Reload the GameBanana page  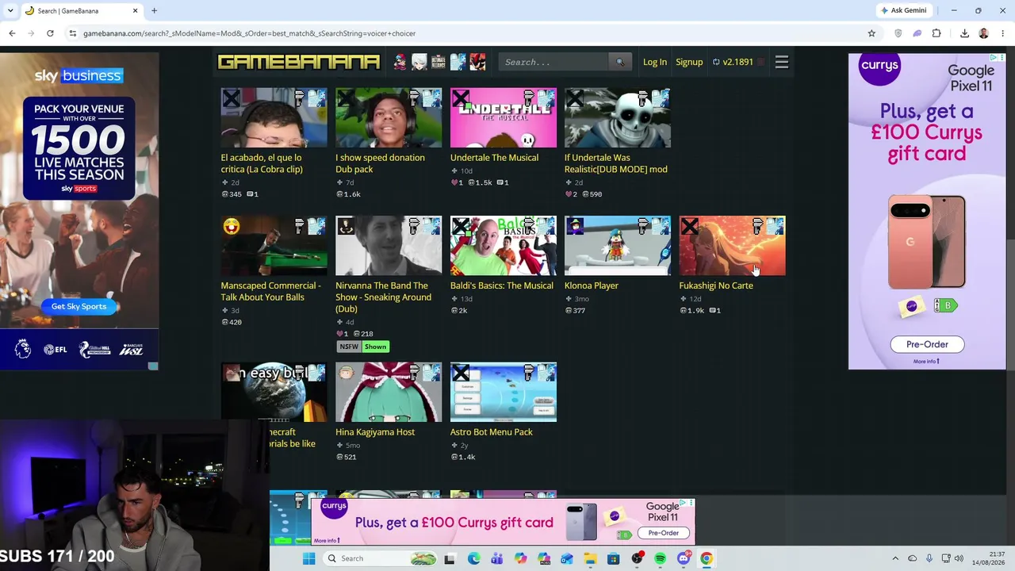click(x=50, y=33)
